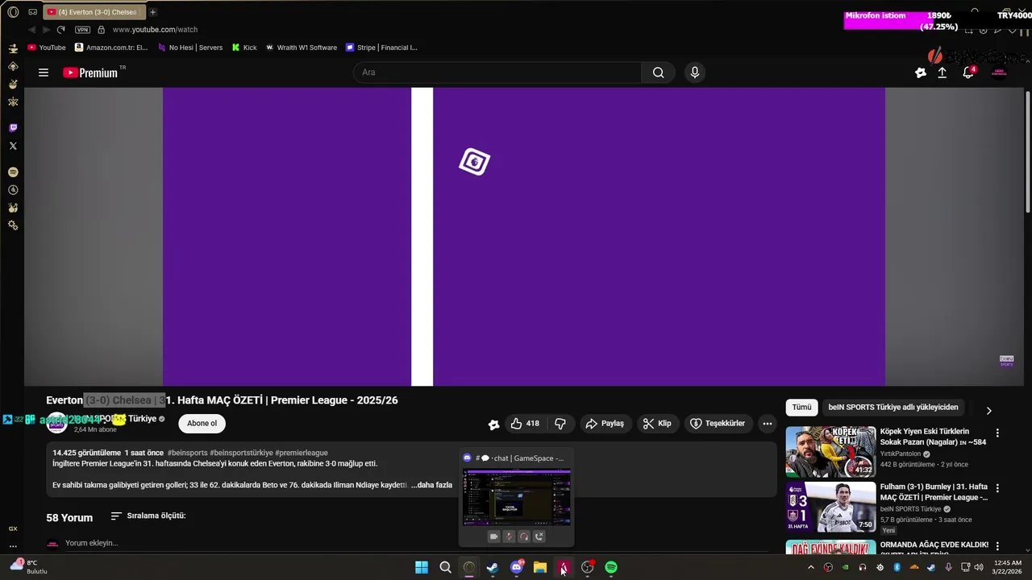Subscribe with the Abone ol button
Screen dimensions: 1032x580
pos(202,424)
